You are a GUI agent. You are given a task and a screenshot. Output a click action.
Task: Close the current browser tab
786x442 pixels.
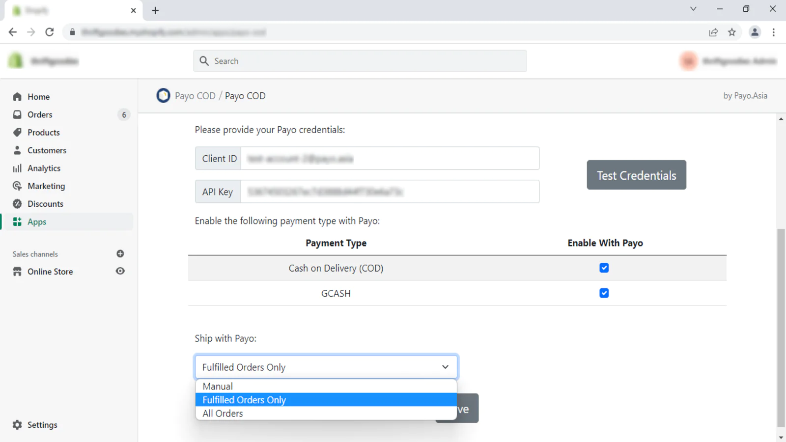(x=133, y=10)
